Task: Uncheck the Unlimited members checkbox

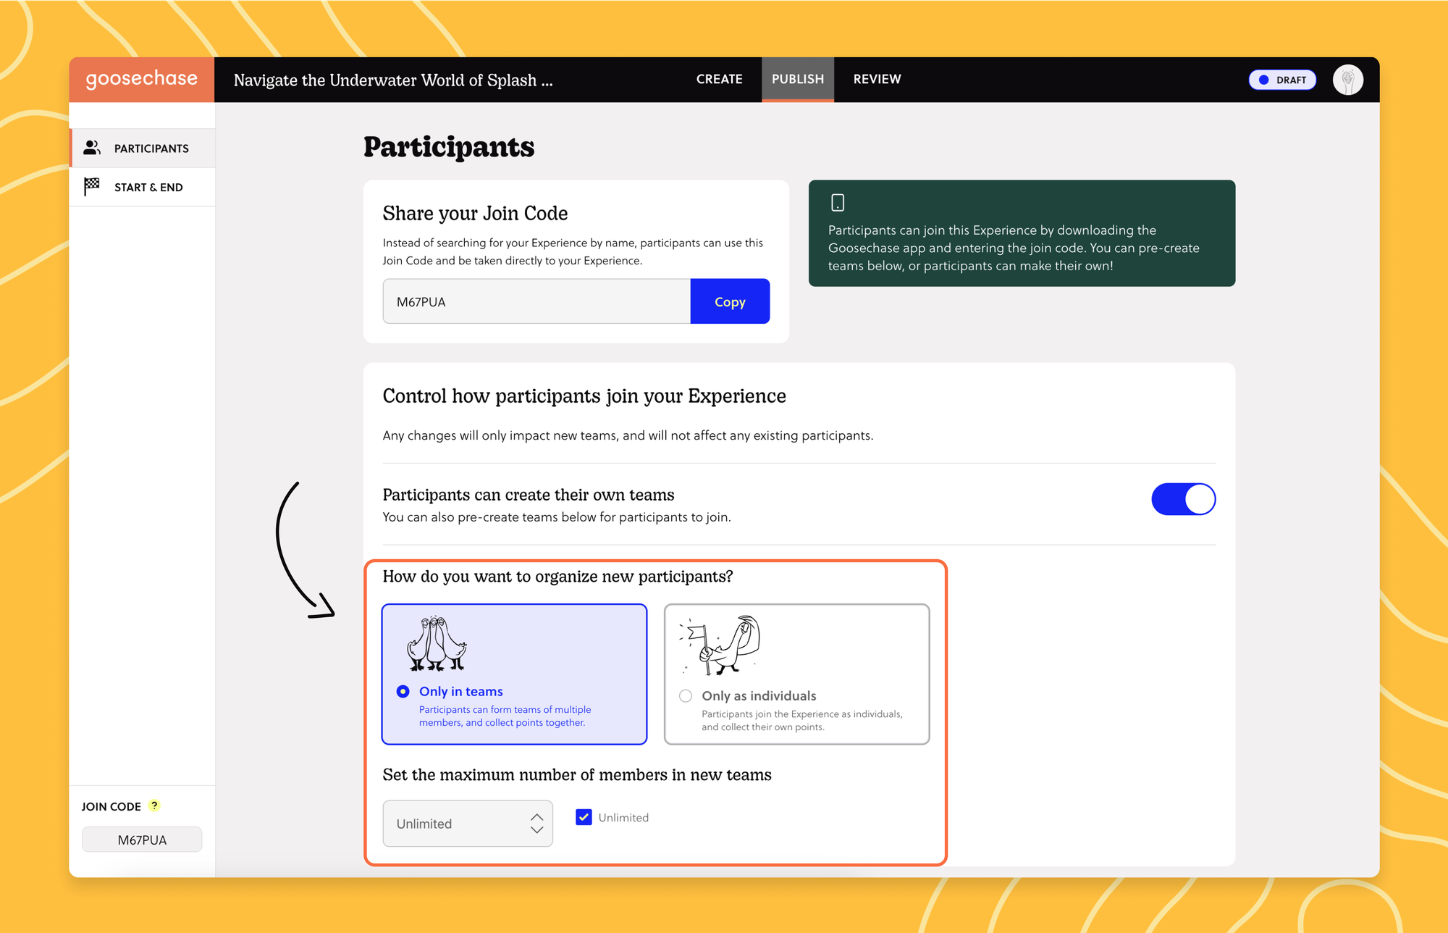Action: pyautogui.click(x=584, y=817)
